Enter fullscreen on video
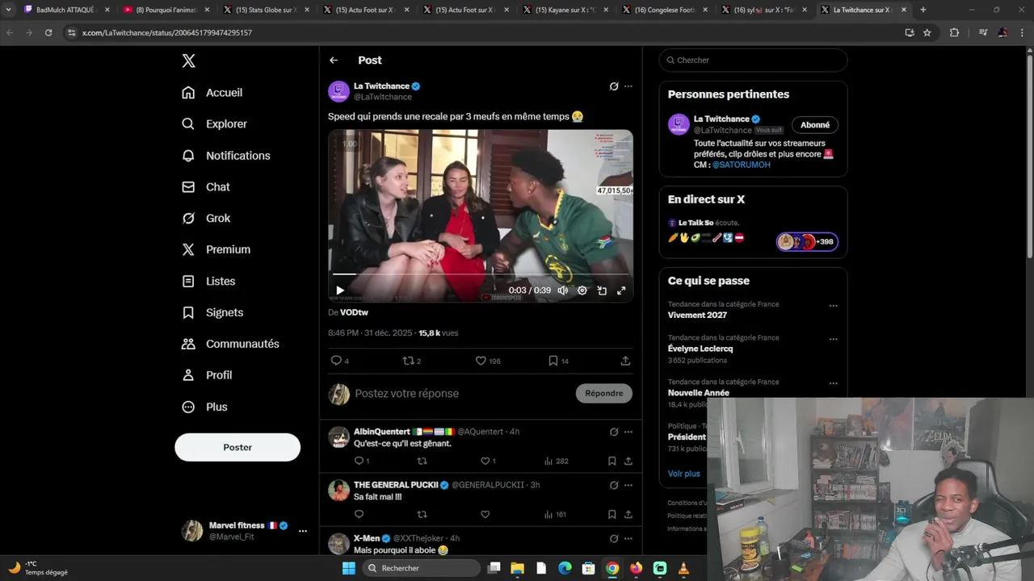 pyautogui.click(x=621, y=290)
